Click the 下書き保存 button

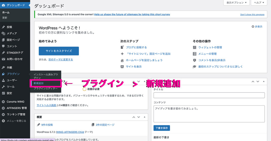(x=162, y=128)
